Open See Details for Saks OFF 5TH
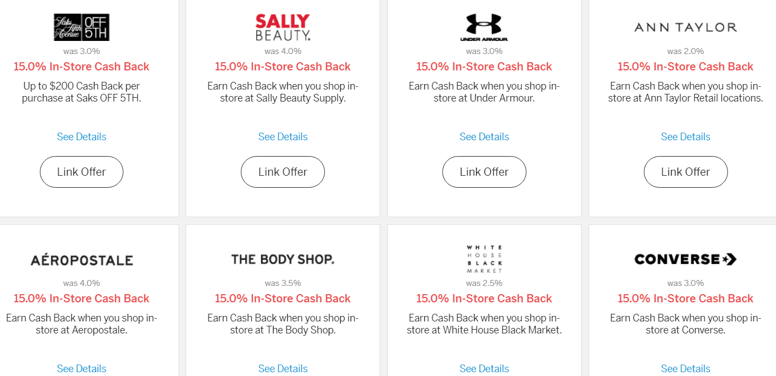The height and width of the screenshot is (376, 776). [81, 137]
